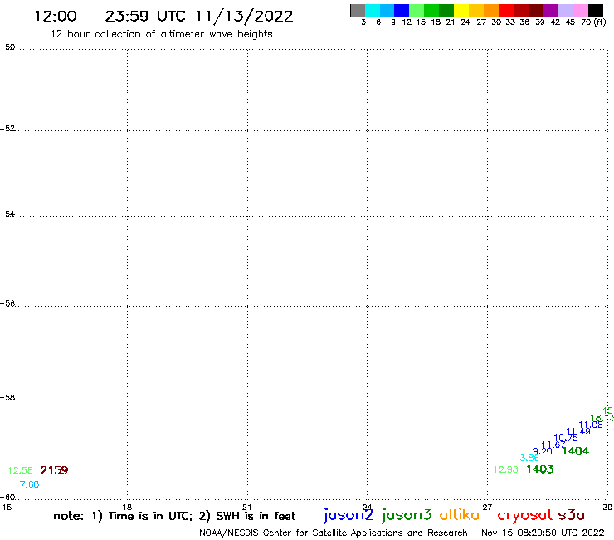Click the blue wave height 11.08
The height and width of the screenshot is (540, 614).
591,425
